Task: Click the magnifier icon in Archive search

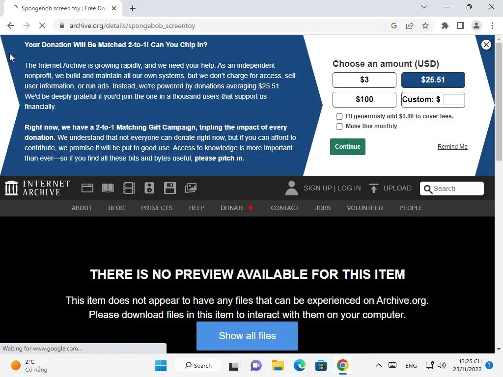Action: coord(428,189)
